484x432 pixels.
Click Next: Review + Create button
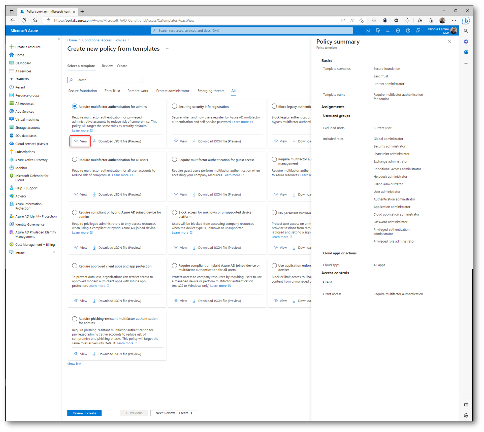(x=174, y=413)
